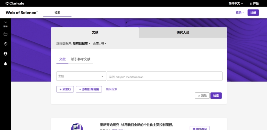Open the 简体中文 language dropdown
Image resolution: width=267 pixels, height=130 pixels.
(236, 3)
